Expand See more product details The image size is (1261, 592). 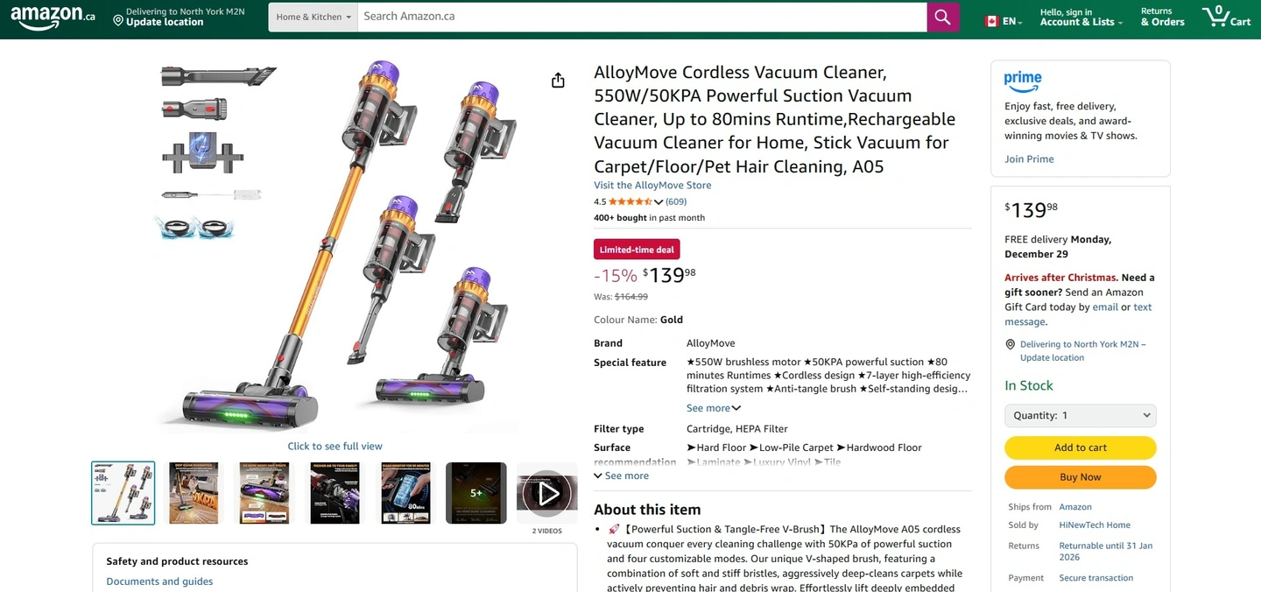[621, 476]
